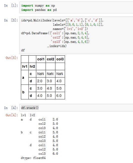Click the lv1 index name header
The width and height of the screenshot is (133, 163).
click(25, 66)
